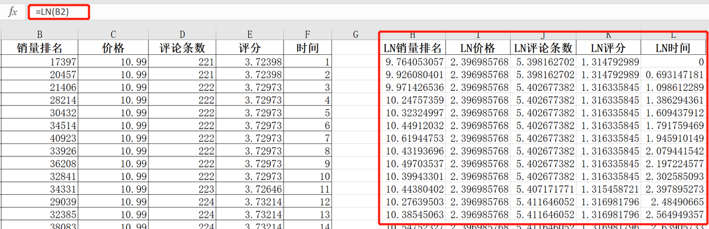Select sales rank cell 36208
The width and height of the screenshot is (709, 229).
click(x=39, y=165)
